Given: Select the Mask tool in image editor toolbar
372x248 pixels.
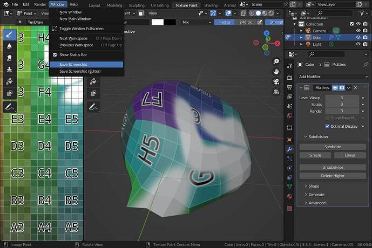Looking at the screenshot, I should click(x=10, y=93).
